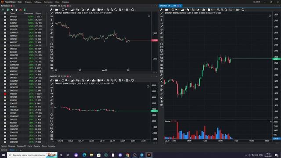Open the Открыть menu
Viewport: 281px width, 158px height.
28,2
